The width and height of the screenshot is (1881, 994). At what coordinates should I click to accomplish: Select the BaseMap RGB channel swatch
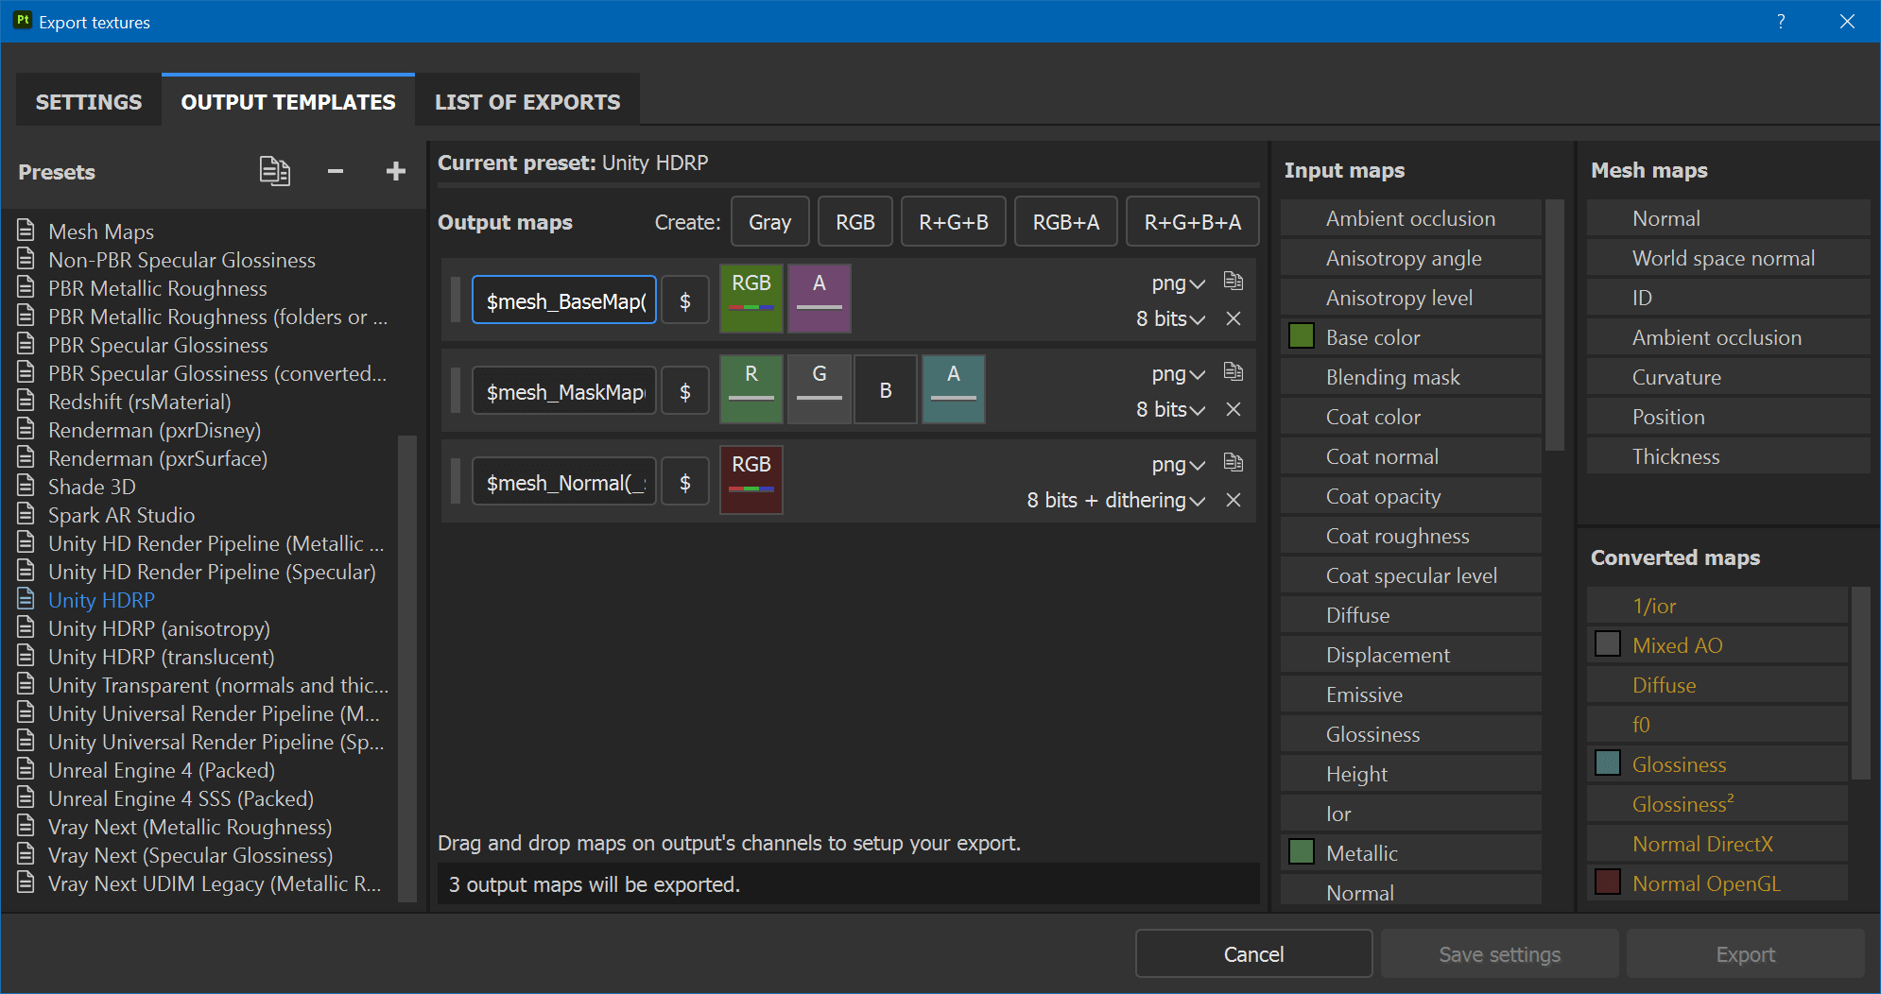751,299
